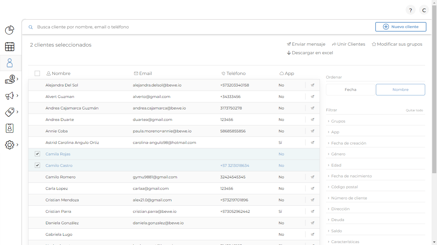Image resolution: width=437 pixels, height=245 pixels.
Task: Expand the App filter
Action: click(x=375, y=132)
